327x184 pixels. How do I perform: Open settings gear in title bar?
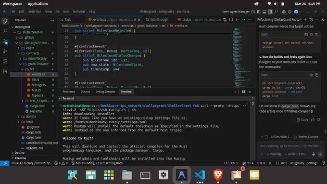coord(289,12)
